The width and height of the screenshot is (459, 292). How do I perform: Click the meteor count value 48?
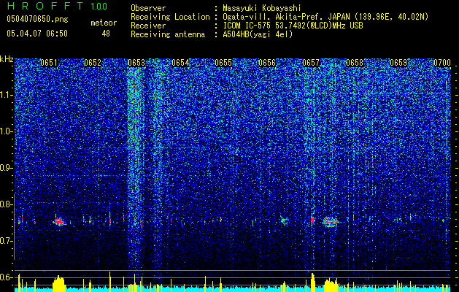(x=106, y=34)
